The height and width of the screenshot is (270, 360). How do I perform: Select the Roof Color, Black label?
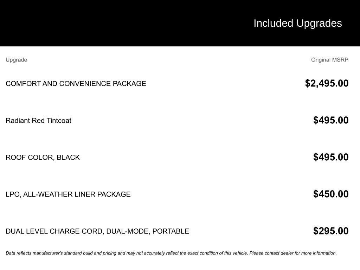pyautogui.click(x=43, y=157)
